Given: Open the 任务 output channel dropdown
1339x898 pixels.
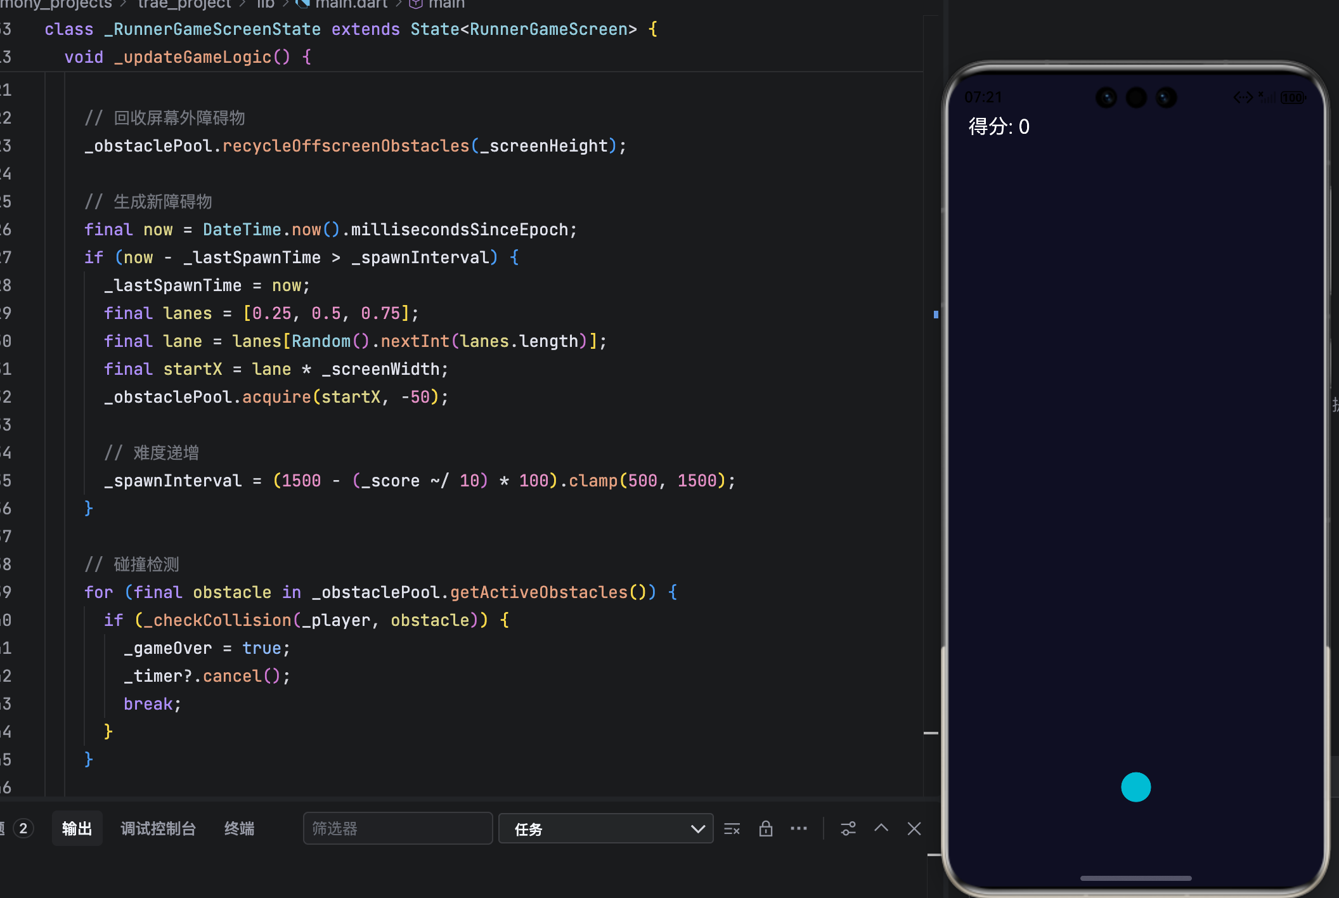Looking at the screenshot, I should pyautogui.click(x=606, y=829).
